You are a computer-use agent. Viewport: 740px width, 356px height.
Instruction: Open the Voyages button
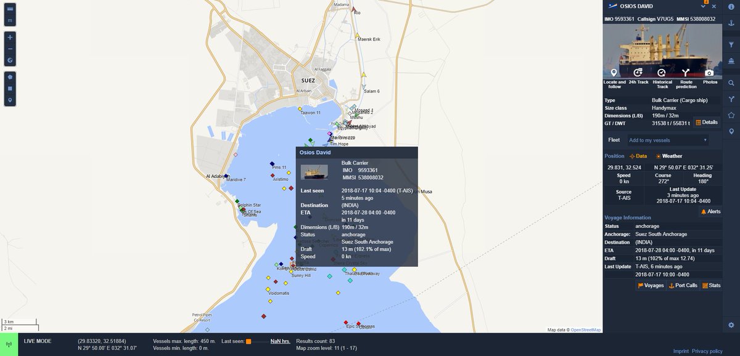651,286
